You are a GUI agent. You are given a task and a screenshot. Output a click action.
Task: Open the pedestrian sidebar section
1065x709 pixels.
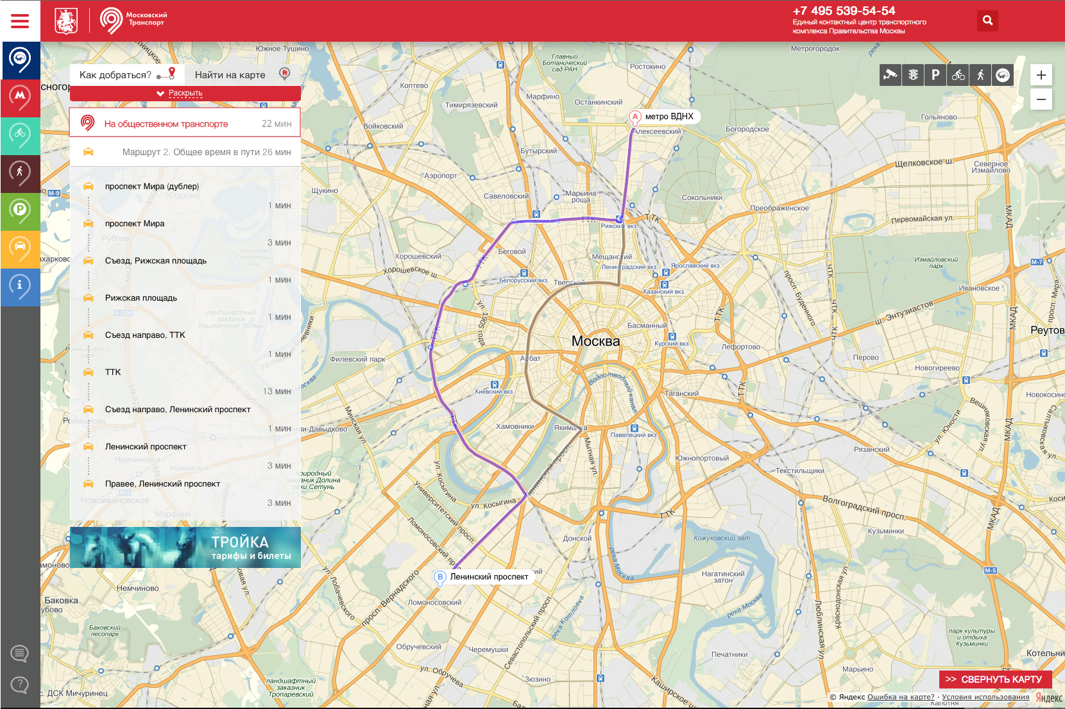tap(21, 173)
